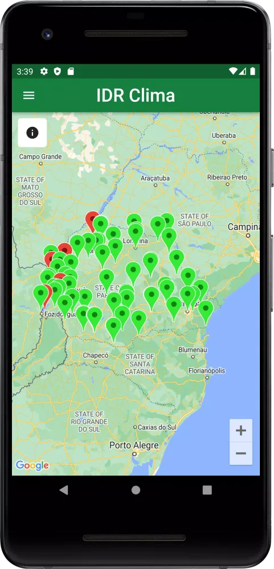Select the topmost red station marker
Image resolution: width=274 pixels, height=569 pixels.
[91, 220]
